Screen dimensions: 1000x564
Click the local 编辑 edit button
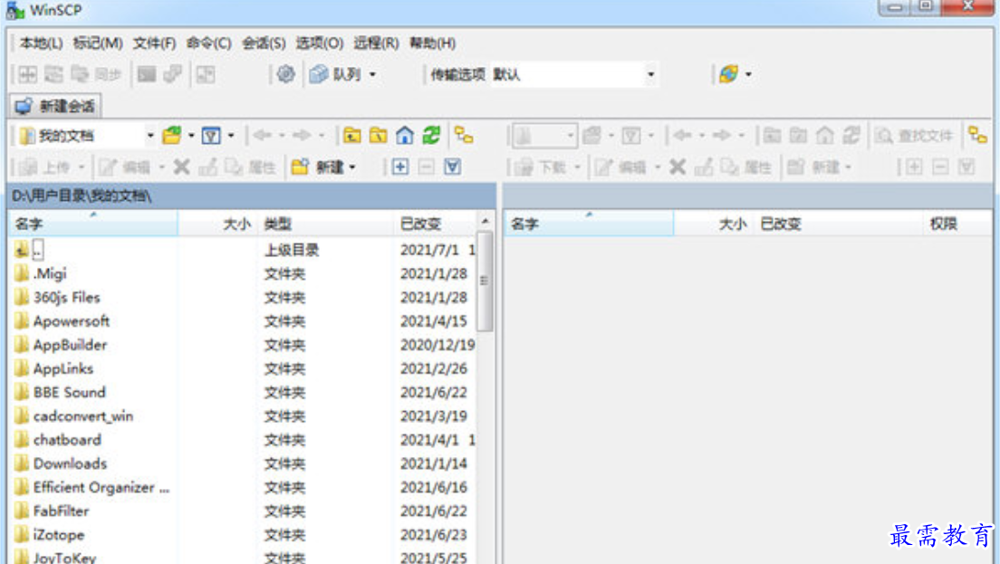point(126,167)
